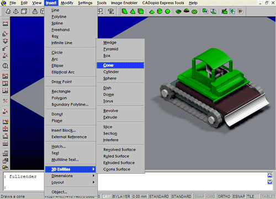
Task: Toggle TILE in the status bar
Action: 251,196
